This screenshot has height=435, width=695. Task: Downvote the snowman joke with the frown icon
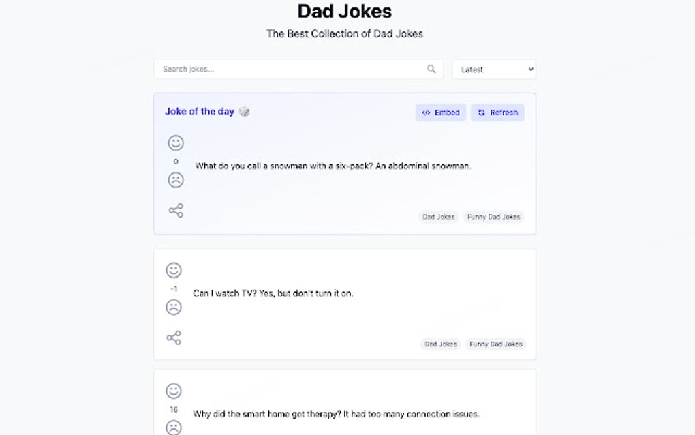tap(176, 179)
